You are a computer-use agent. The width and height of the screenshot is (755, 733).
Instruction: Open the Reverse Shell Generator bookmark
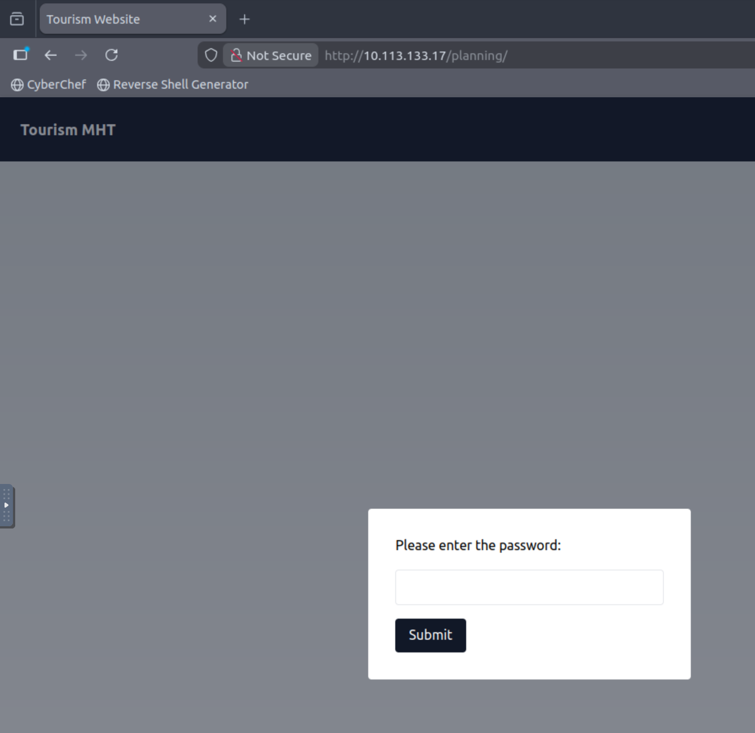tap(172, 85)
